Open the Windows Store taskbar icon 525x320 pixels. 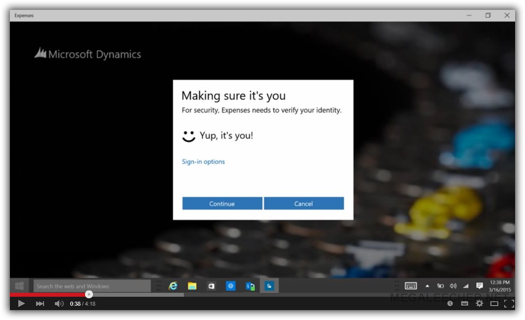click(211, 286)
